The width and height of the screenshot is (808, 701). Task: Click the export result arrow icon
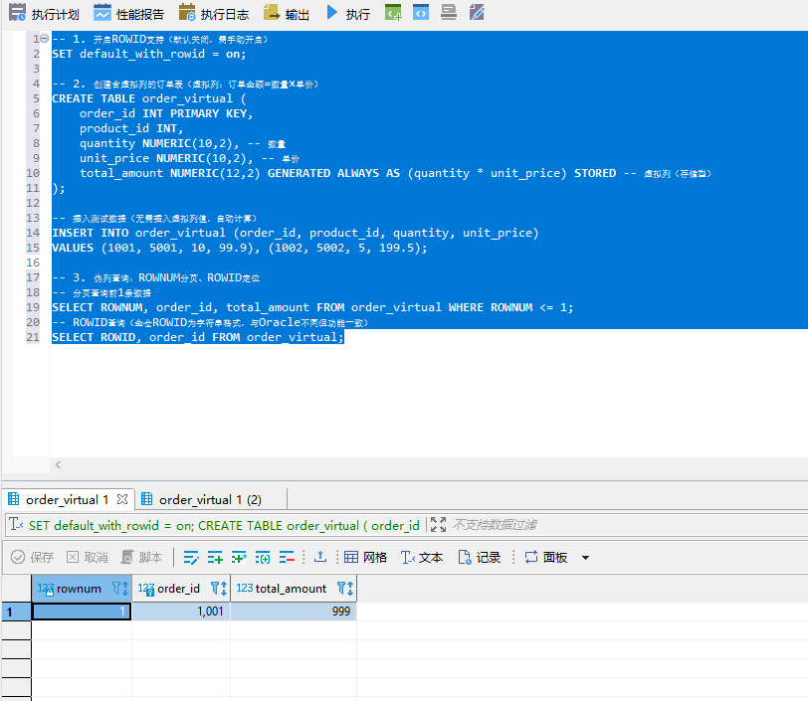tap(320, 558)
